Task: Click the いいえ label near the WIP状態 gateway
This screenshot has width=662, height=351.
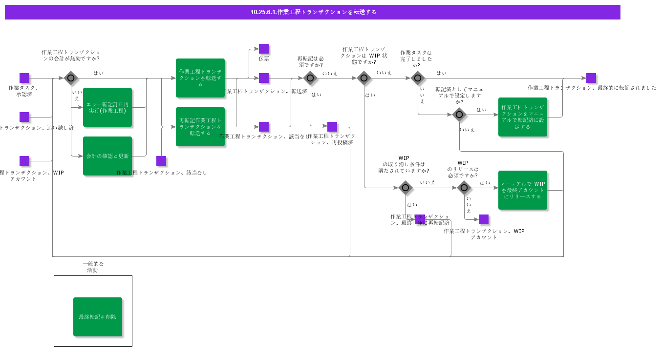Action: click(x=384, y=73)
